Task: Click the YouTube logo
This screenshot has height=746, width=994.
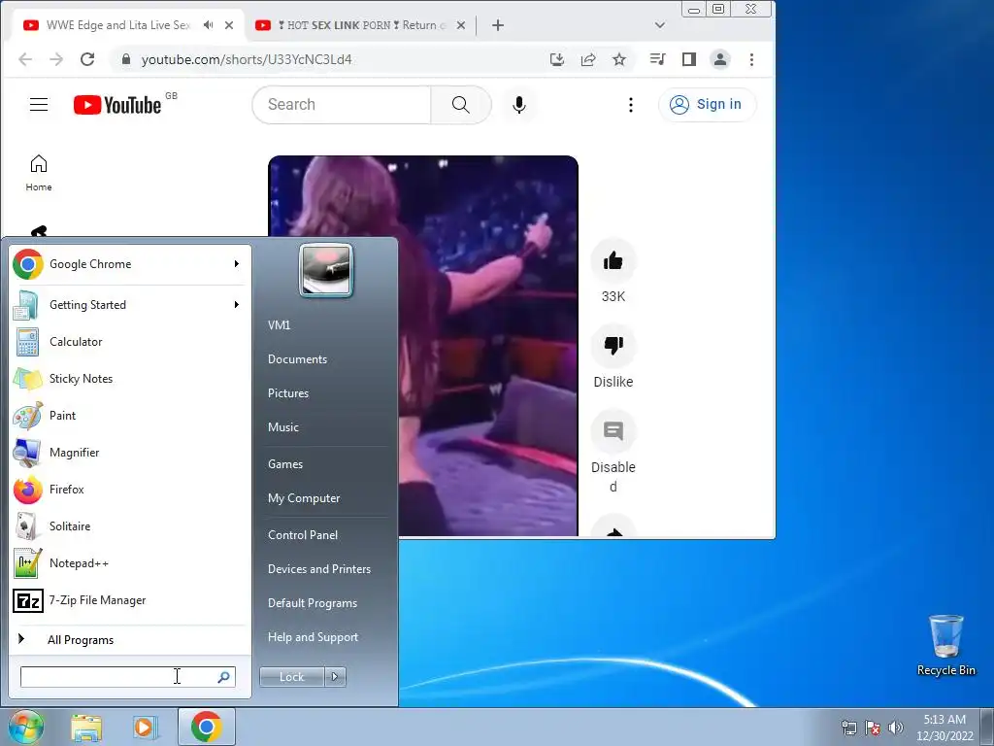Action: pyautogui.click(x=117, y=105)
